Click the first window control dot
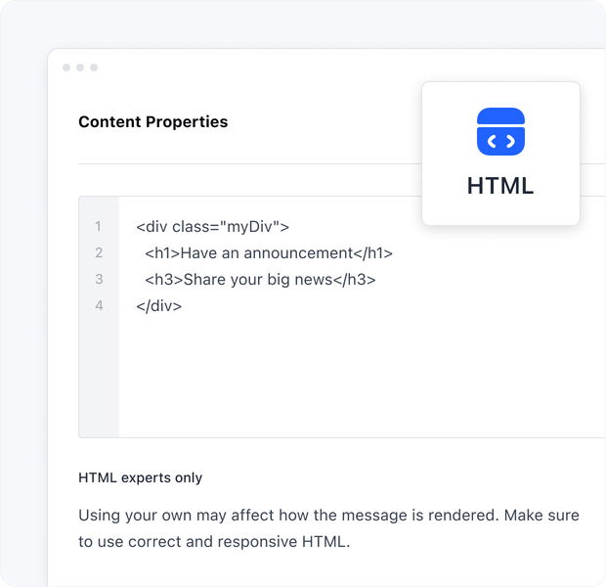 66,68
